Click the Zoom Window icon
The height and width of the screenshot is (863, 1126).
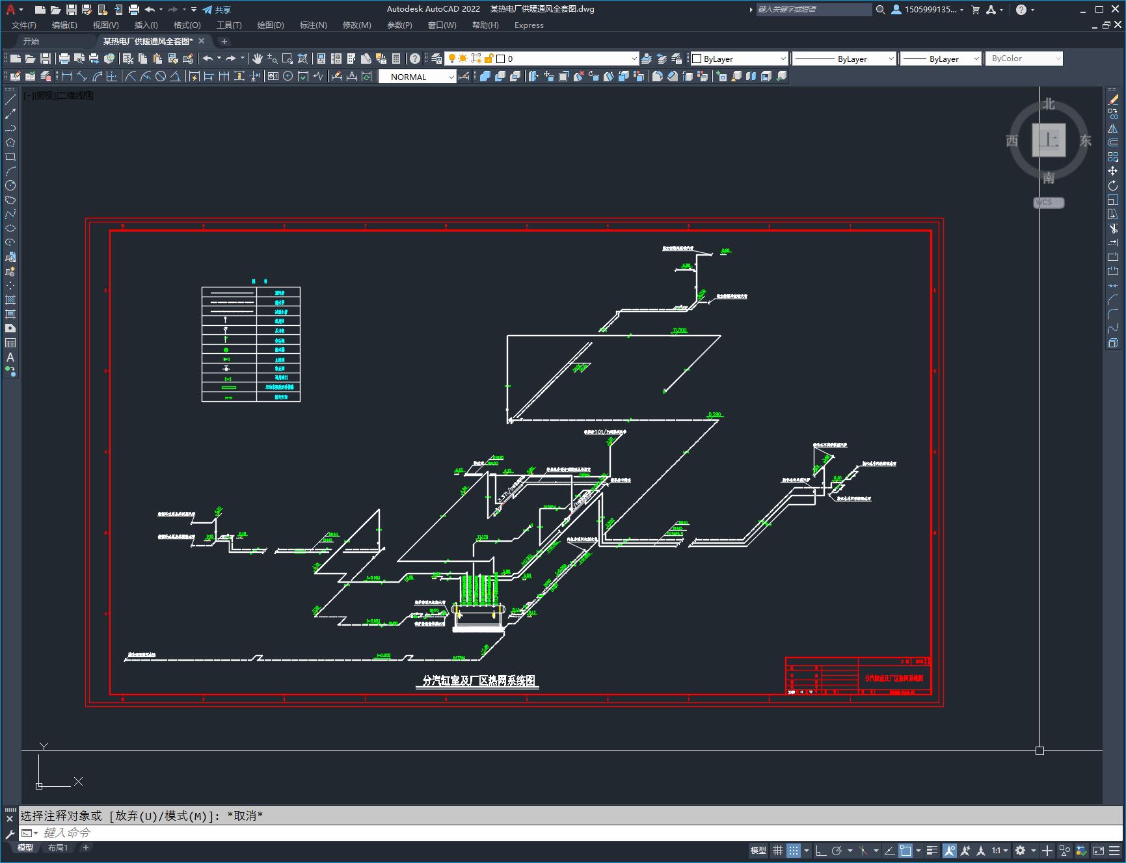click(287, 59)
